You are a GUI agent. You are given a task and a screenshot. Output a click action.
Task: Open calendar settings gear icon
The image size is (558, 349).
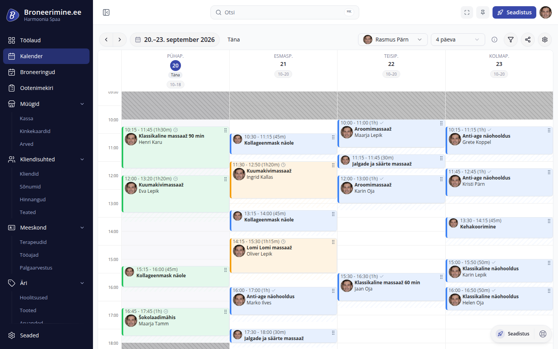(x=545, y=40)
